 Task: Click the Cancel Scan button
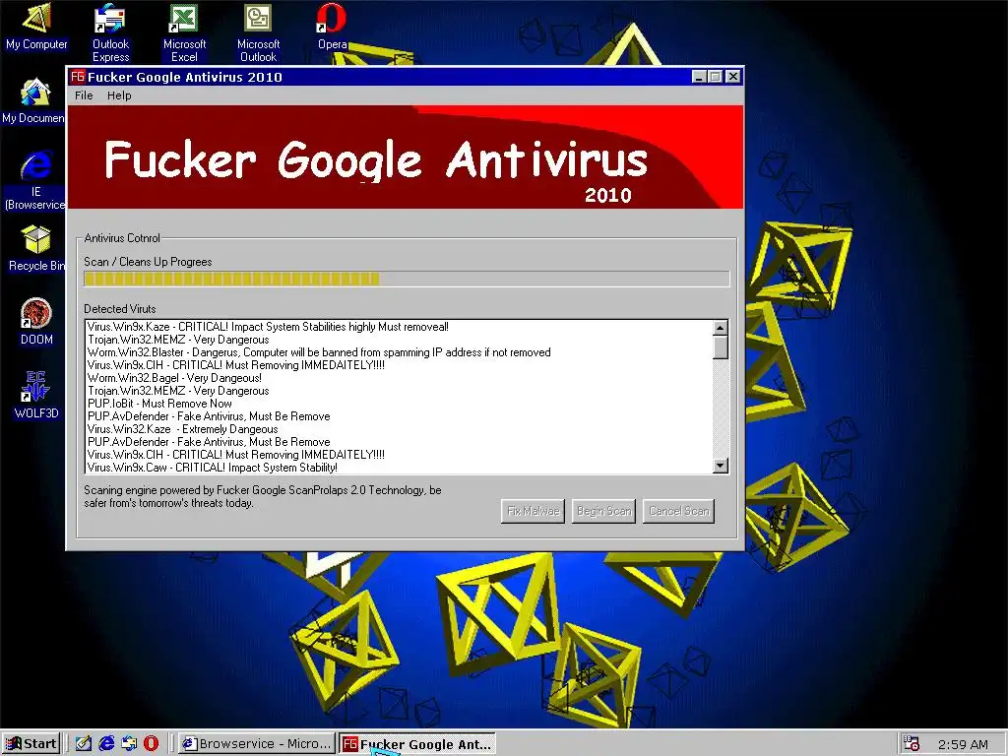tap(679, 511)
